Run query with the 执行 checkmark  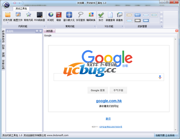pos(101,15)
